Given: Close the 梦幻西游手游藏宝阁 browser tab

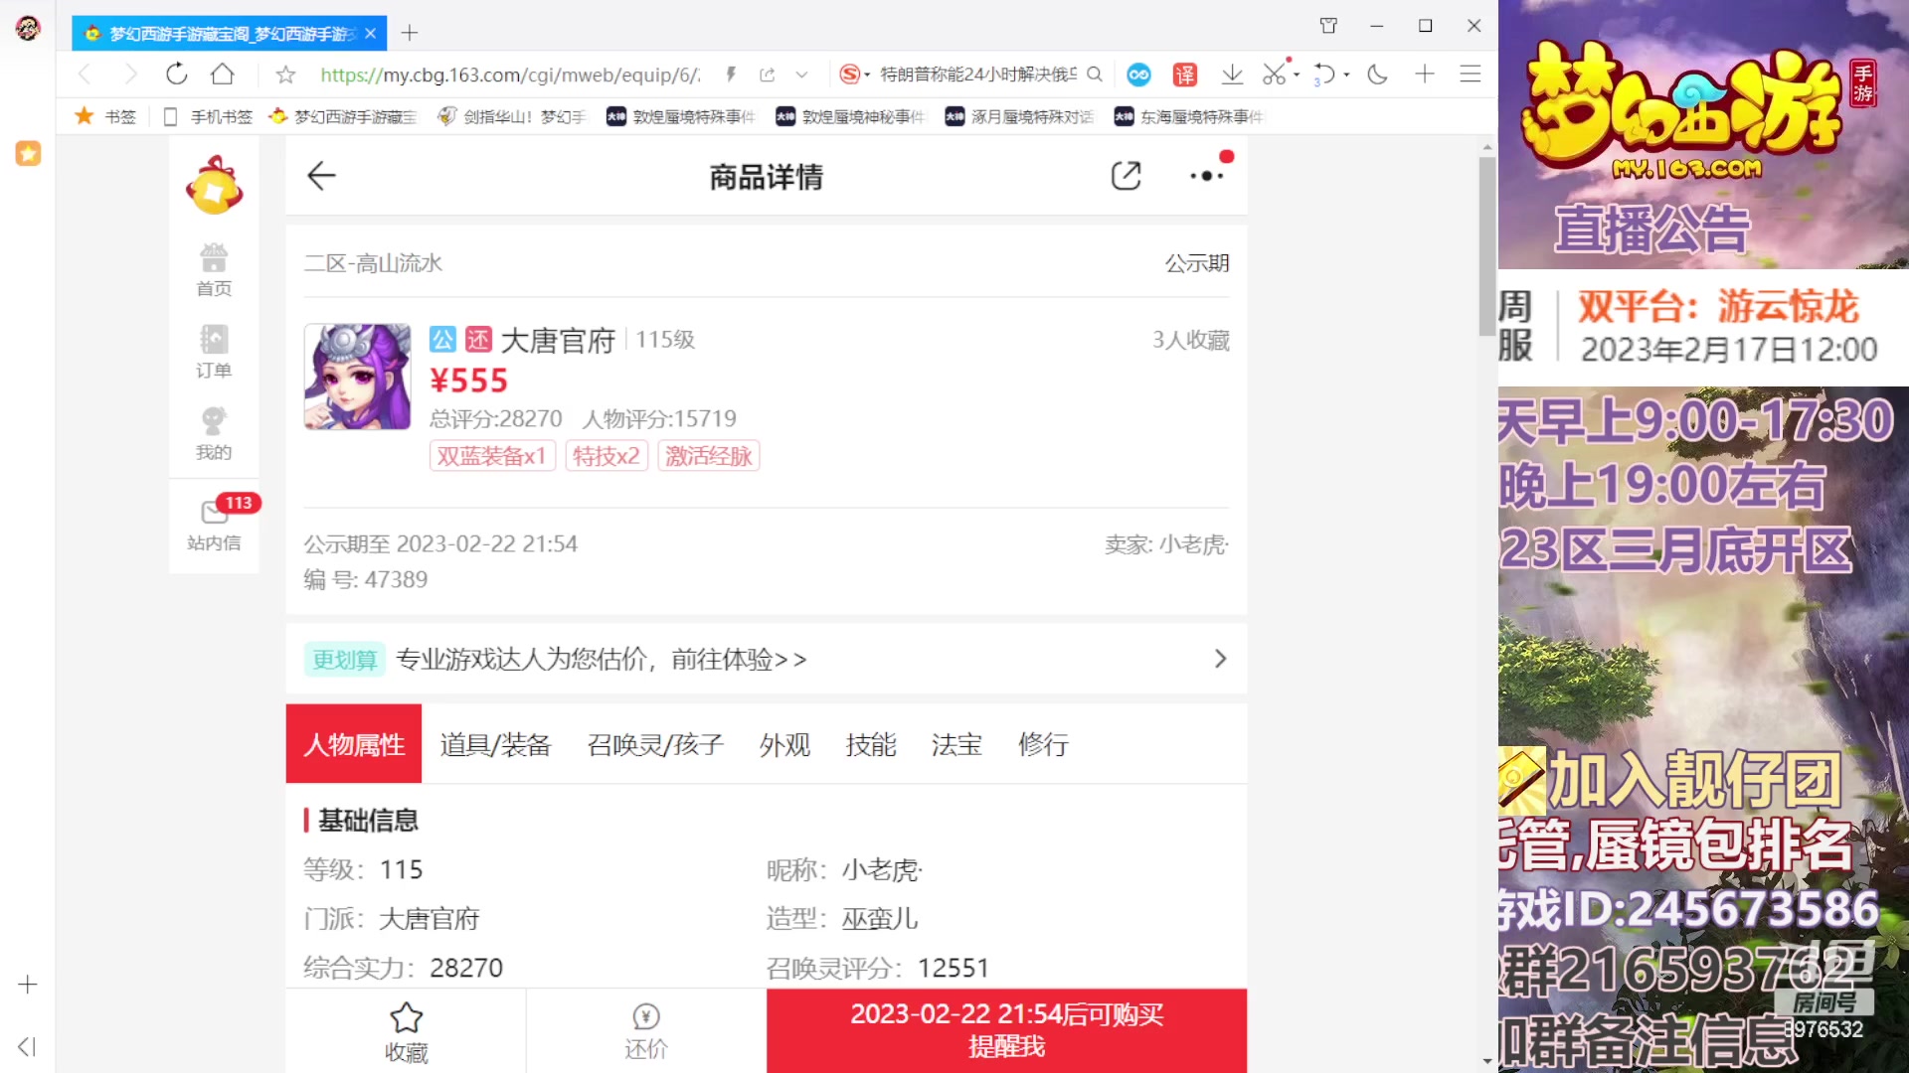Looking at the screenshot, I should [x=370, y=33].
